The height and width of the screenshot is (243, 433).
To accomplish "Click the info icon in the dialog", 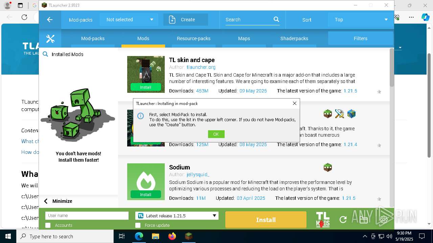I will [x=140, y=116].
